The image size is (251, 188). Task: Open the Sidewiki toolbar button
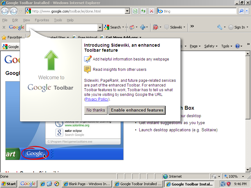pos(174,27)
